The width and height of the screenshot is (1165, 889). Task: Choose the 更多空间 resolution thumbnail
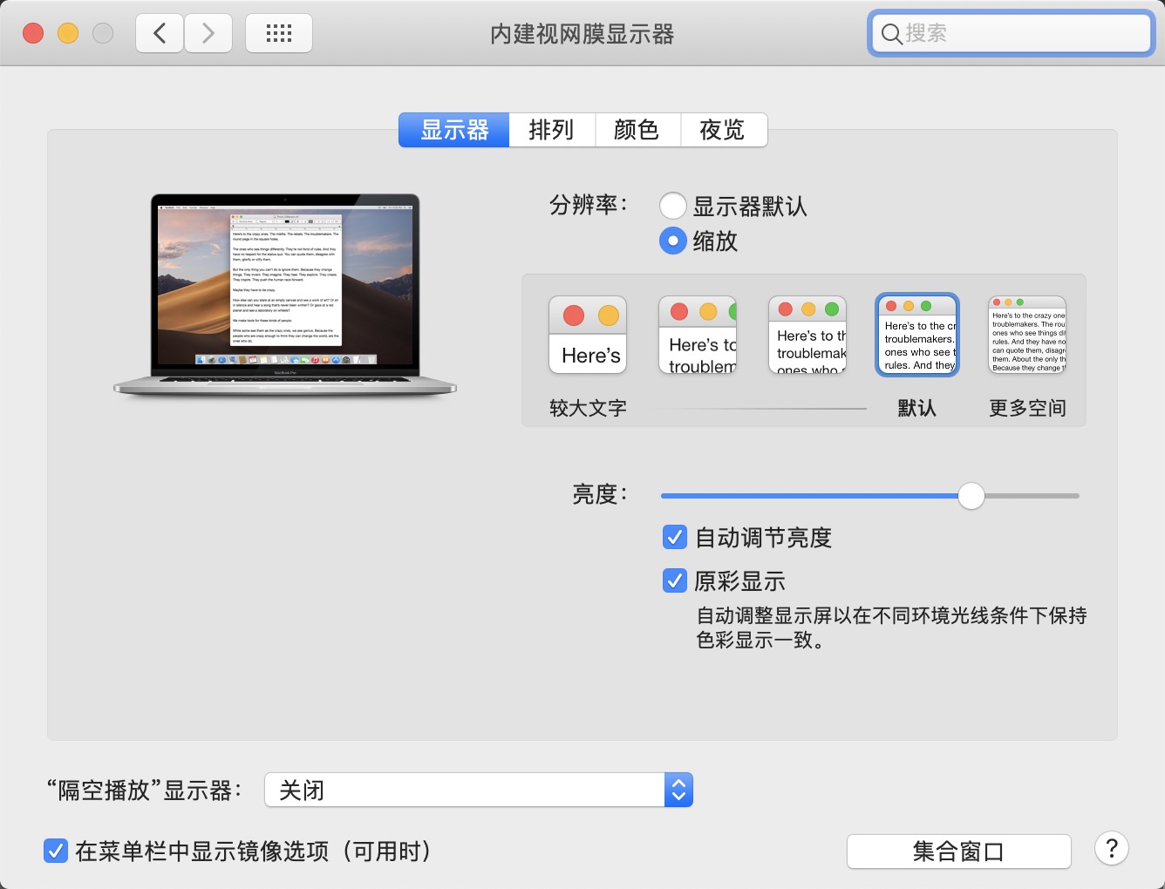(x=1027, y=336)
